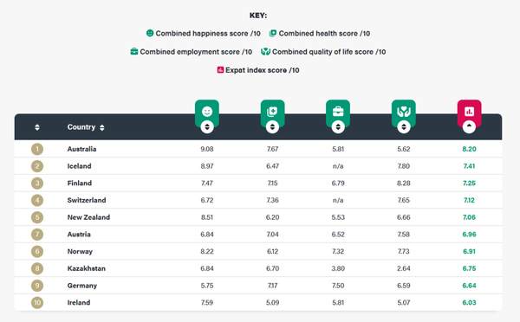520x322 pixels.
Task: Sort table by expat index score
Action: pyautogui.click(x=469, y=127)
